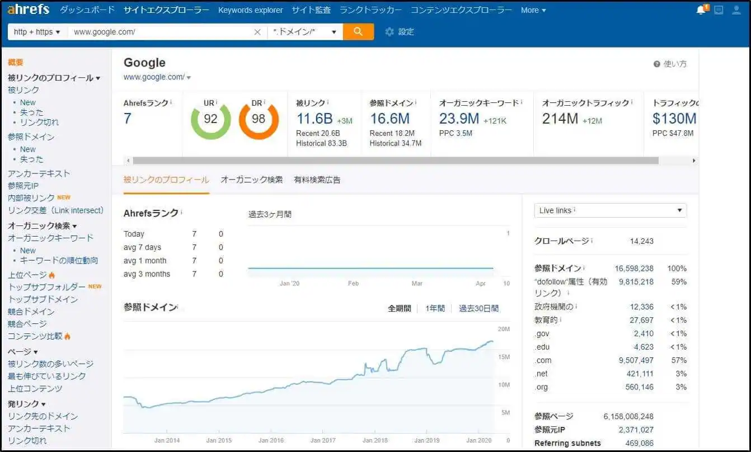751x452 pixels.
Task: Click the 6,158,008,248 参照ページ count
Action: (628, 416)
